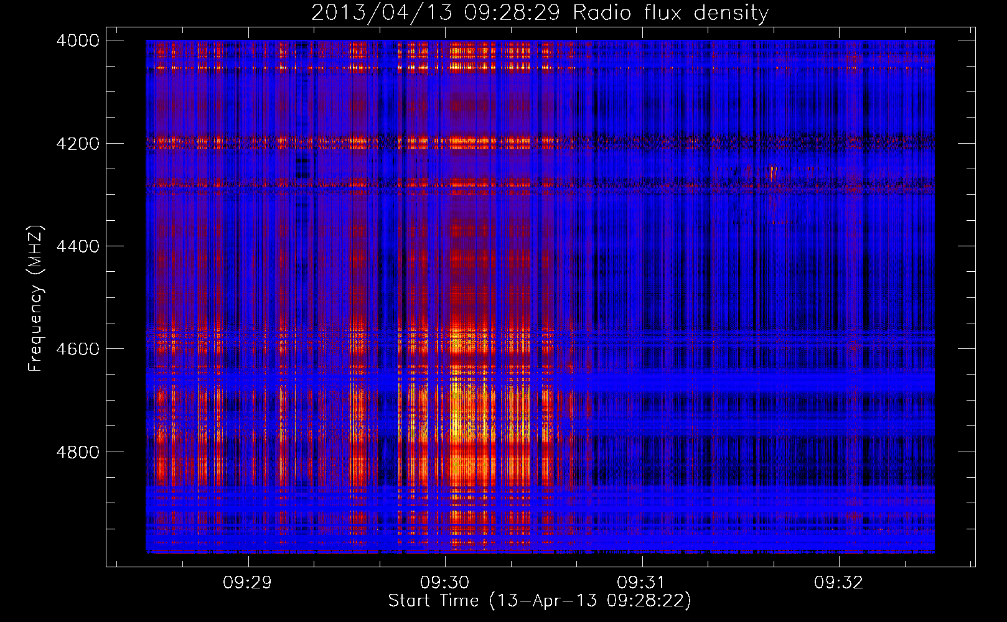Click the 09:29 time tick label
Screen dimensions: 1007x622
(x=248, y=582)
